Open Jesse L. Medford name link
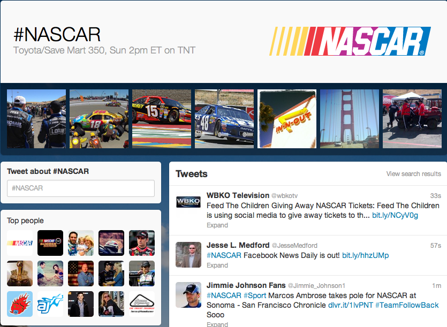Screen dimensions: 447x327 point(238,245)
